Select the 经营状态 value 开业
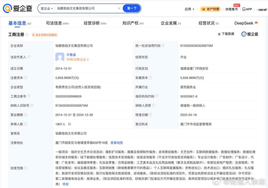Screen dimensions: 268x188 pyautogui.click(x=183, y=57)
